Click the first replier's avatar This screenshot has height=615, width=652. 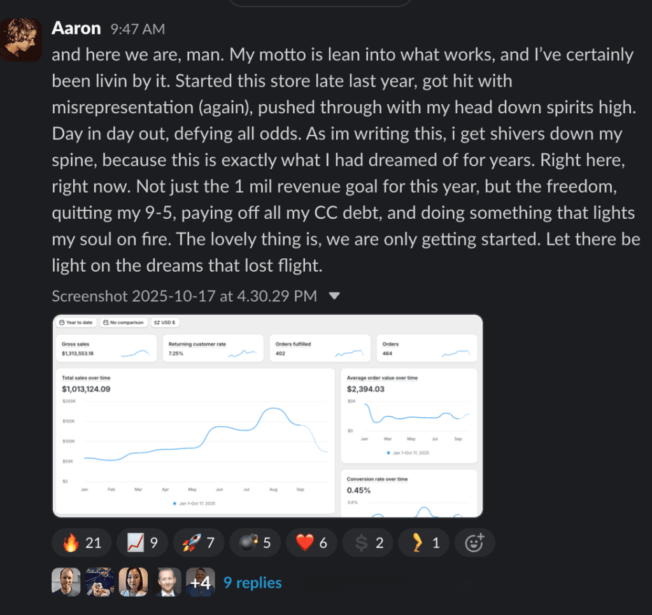(66, 582)
